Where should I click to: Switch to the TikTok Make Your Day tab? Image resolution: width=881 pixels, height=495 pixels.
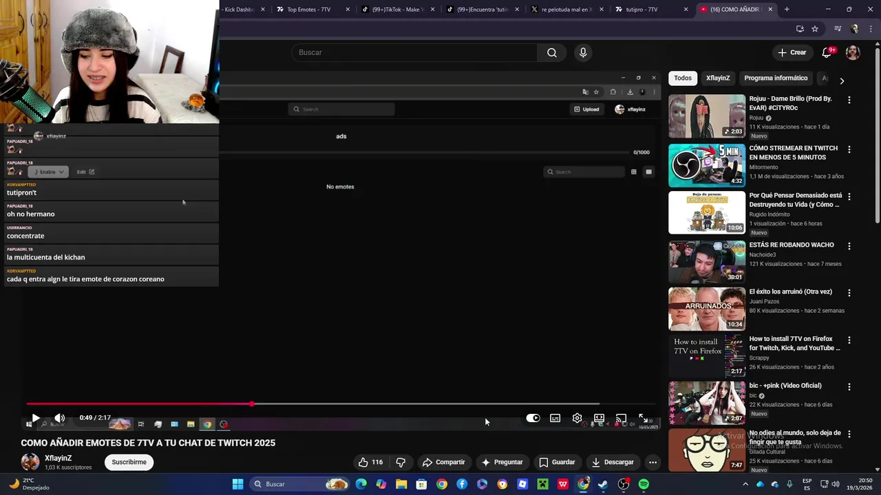pyautogui.click(x=399, y=10)
